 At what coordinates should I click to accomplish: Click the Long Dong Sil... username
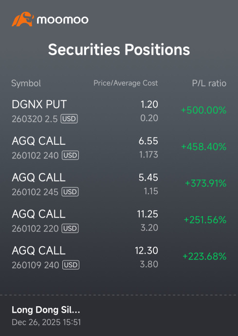tap(46, 310)
